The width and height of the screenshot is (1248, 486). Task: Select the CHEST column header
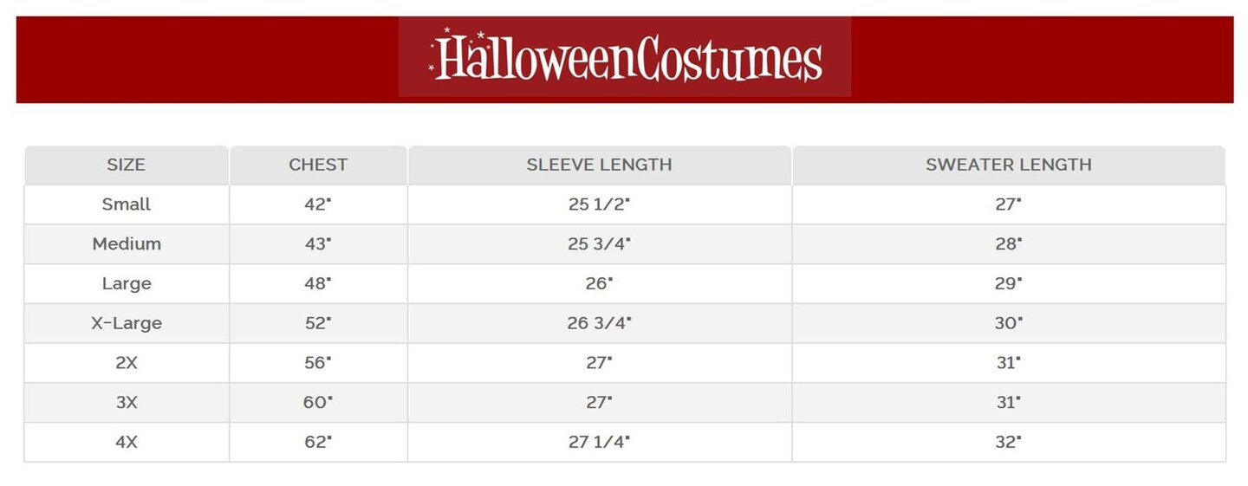pos(318,165)
